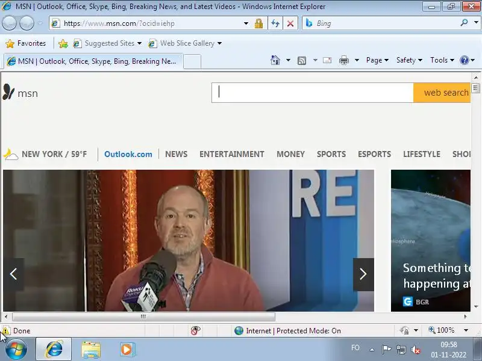Click the Internet Explorer taskbar icon
Image resolution: width=482 pixels, height=361 pixels.
[x=54, y=350]
